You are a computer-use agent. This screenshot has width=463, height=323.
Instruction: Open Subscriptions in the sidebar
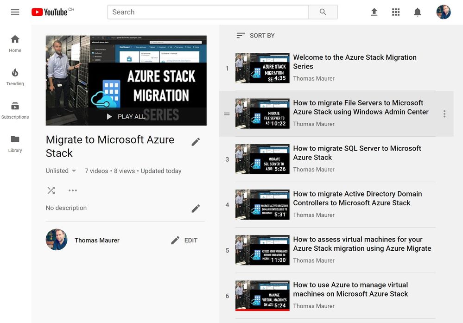15,110
